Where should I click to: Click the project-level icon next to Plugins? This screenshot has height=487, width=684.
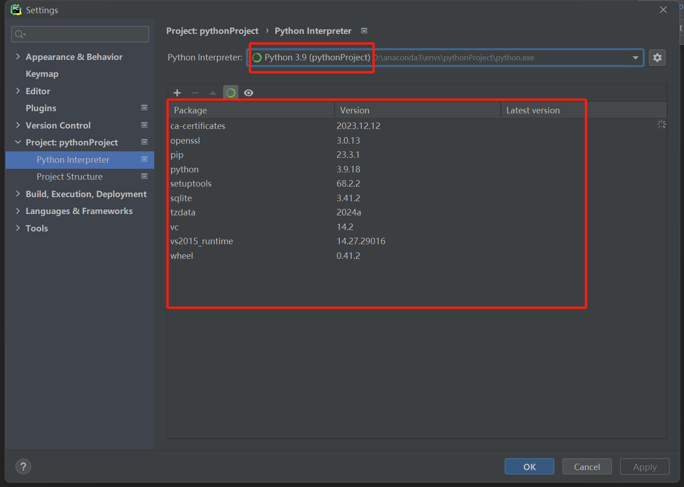pos(145,108)
